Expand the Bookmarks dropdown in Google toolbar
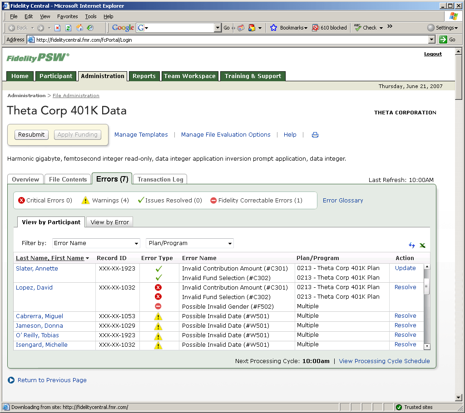 306,28
